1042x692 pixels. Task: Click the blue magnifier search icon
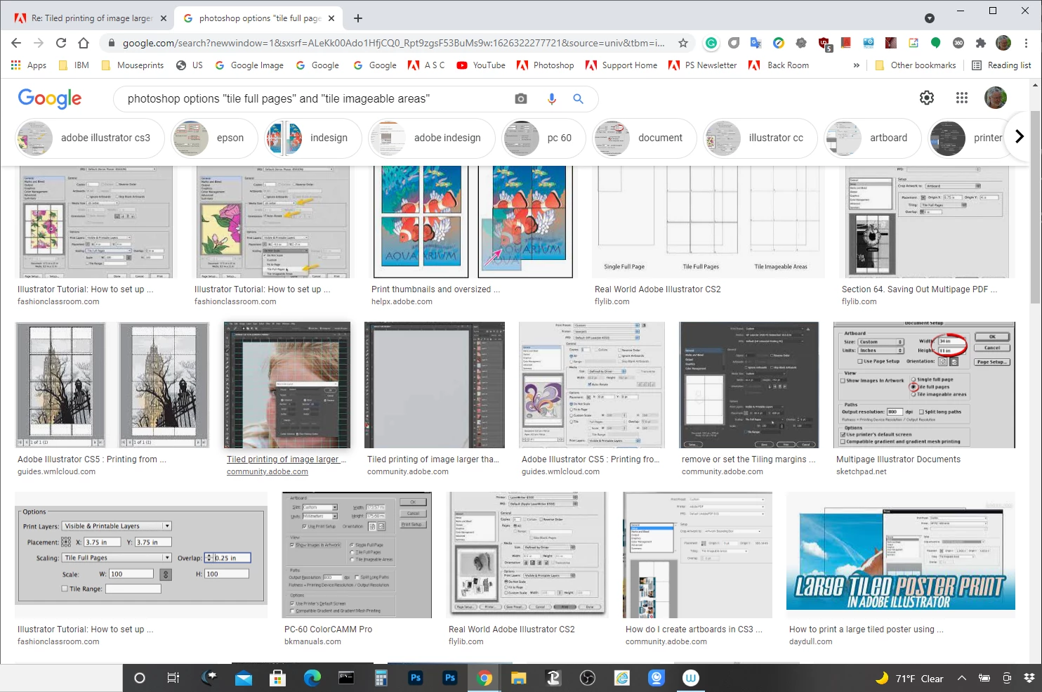[x=579, y=99]
